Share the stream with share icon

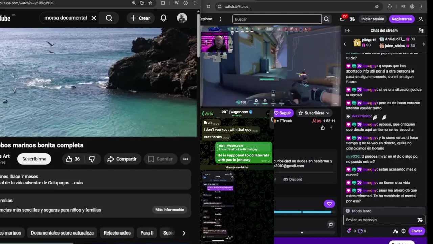pyautogui.click(x=323, y=128)
